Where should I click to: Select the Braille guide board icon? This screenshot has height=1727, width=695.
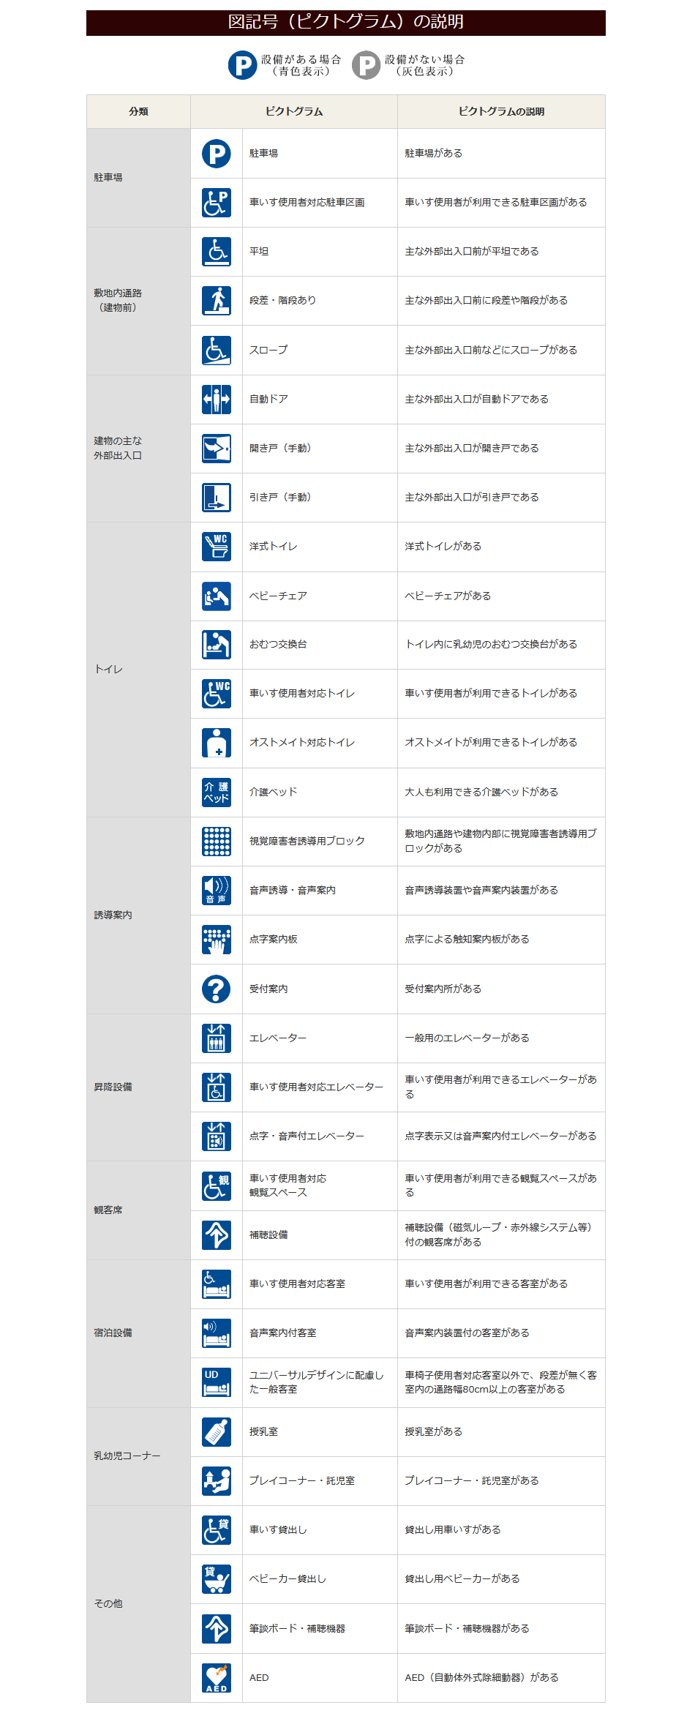217,940
